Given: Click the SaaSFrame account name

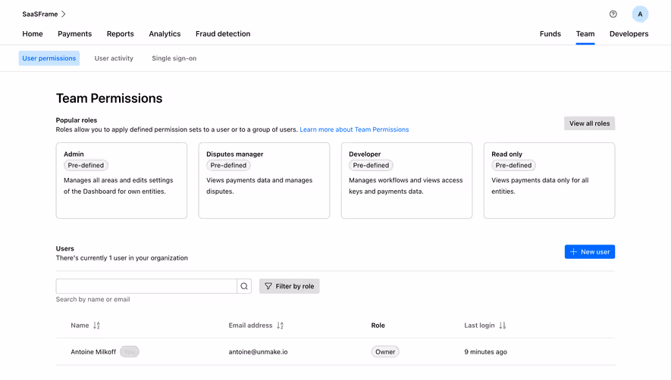Looking at the screenshot, I should [39, 14].
